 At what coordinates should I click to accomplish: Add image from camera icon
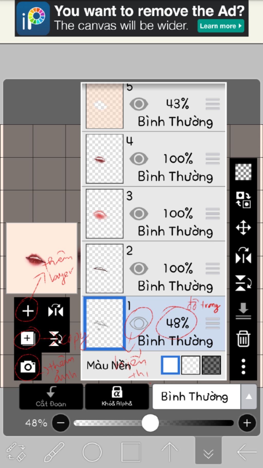pos(28,366)
